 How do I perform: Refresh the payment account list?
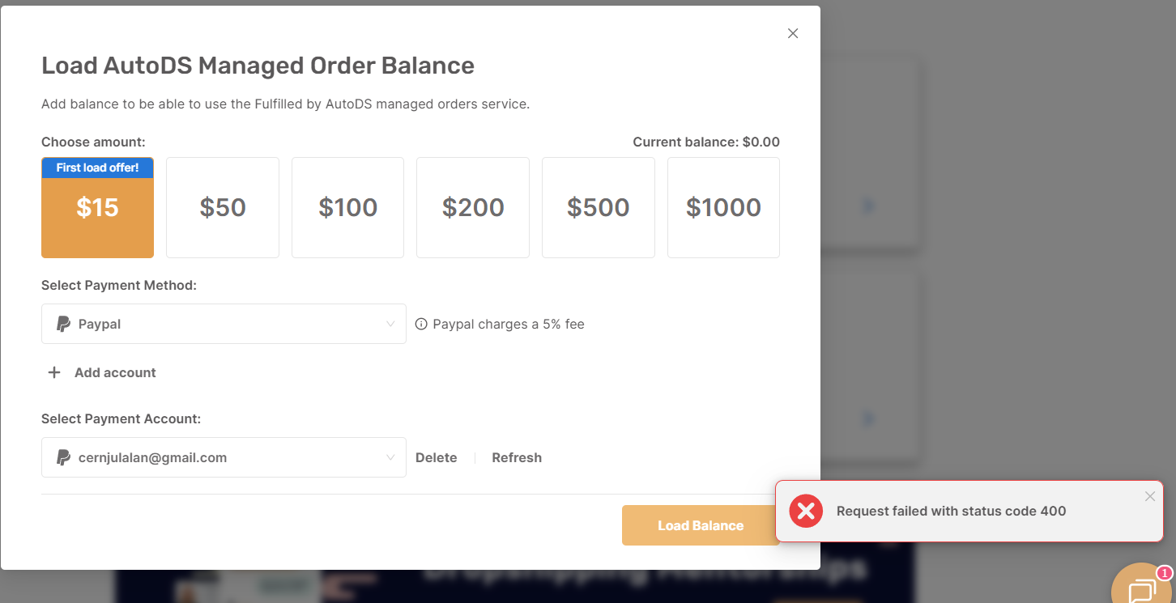point(517,457)
